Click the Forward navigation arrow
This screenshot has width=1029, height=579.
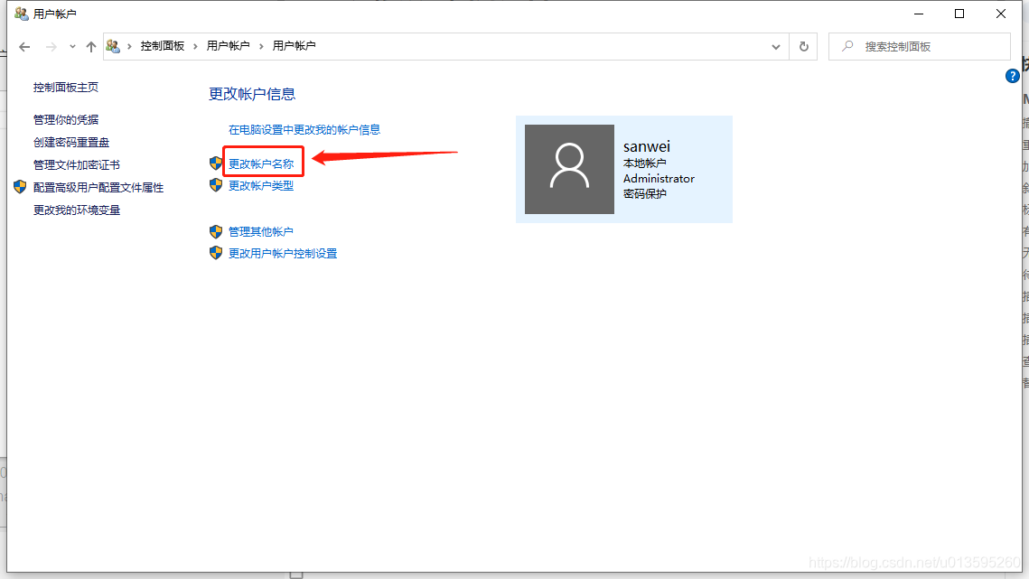(51, 47)
